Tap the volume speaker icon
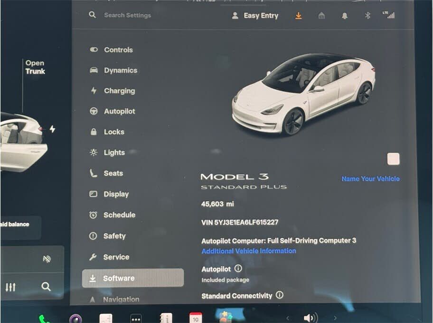Screen dimensions: 433x323 coord(310,318)
